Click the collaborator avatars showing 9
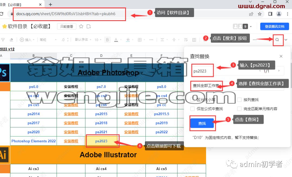292x177 pixels. click(240, 26)
